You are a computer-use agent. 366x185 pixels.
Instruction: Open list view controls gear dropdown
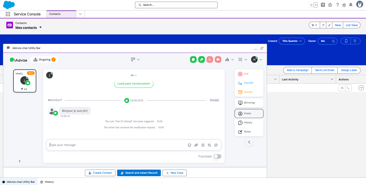pos(315,25)
